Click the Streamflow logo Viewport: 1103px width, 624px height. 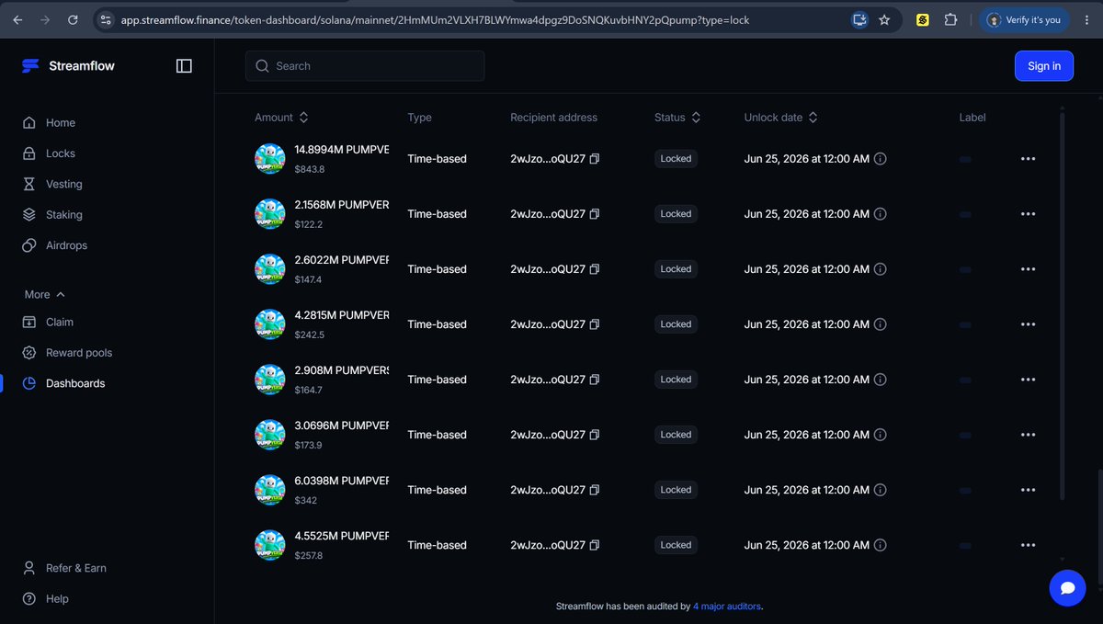[x=68, y=65]
